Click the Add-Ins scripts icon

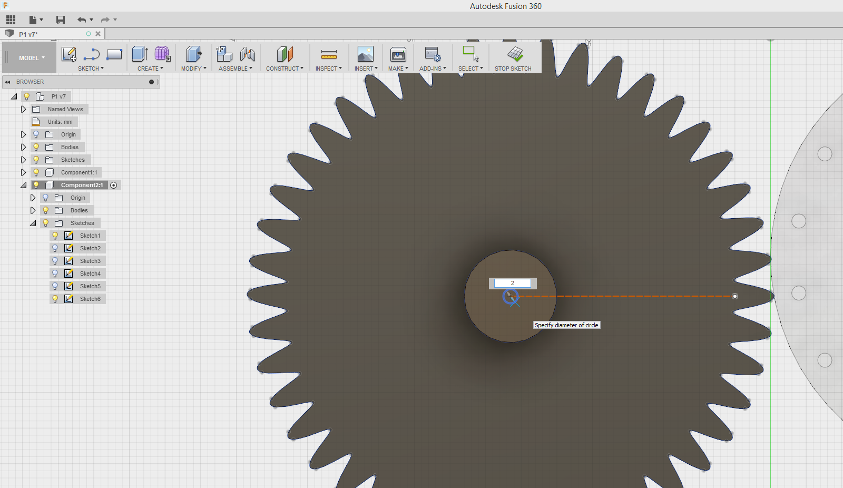tap(433, 54)
